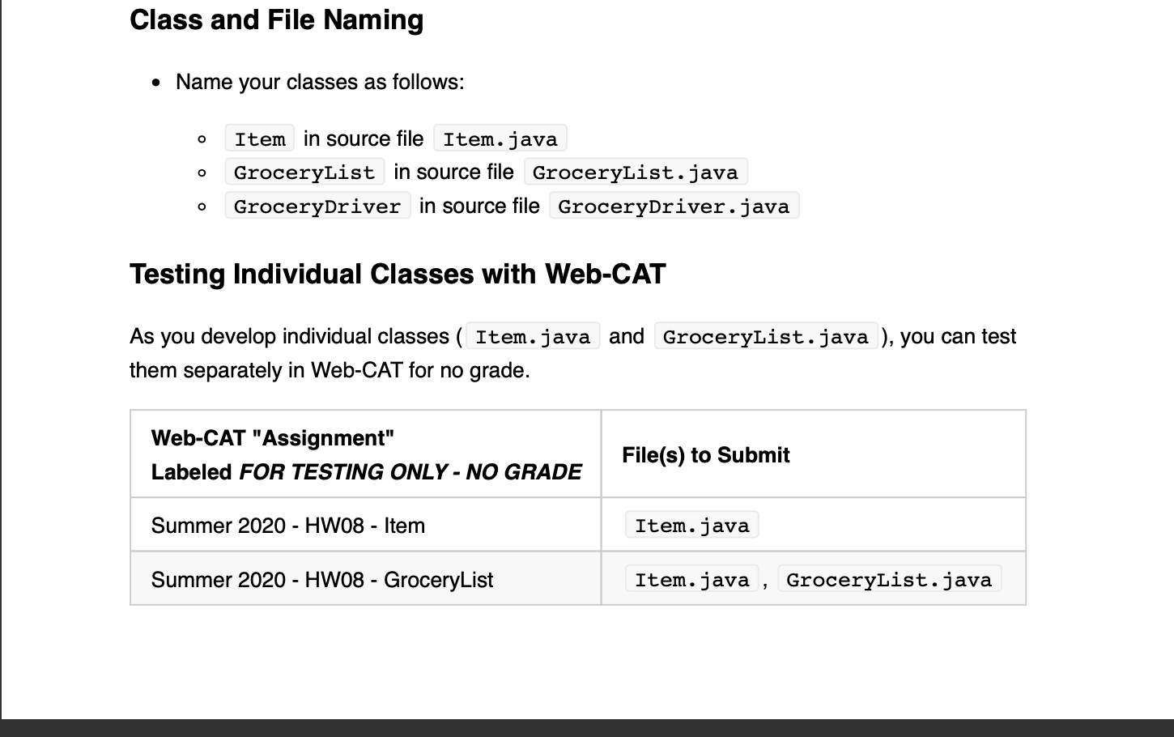Click the GroceryDriver.java filename
This screenshot has height=737, width=1174.
coord(674,207)
